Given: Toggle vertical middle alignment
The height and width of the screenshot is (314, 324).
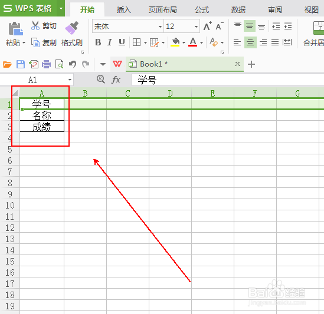Looking at the screenshot, I should 250,26.
